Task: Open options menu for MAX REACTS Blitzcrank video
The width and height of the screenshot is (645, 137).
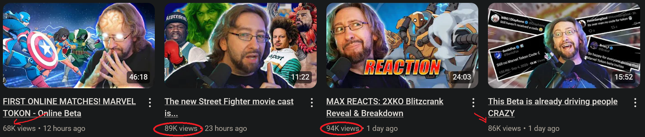Action: pyautogui.click(x=473, y=103)
